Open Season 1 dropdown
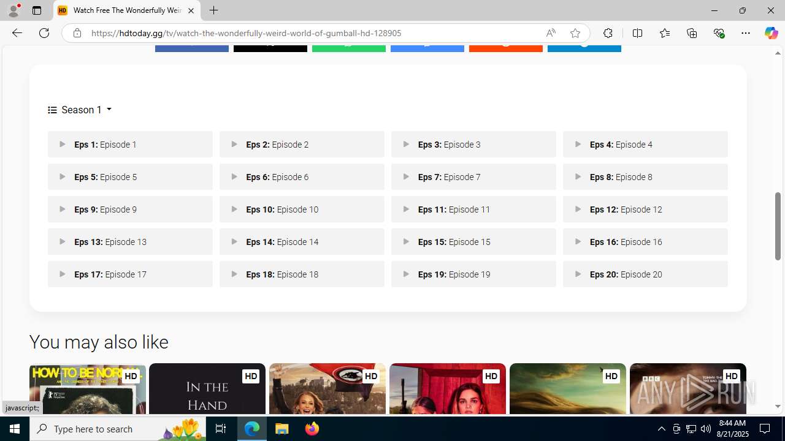785x441 pixels. pyautogui.click(x=80, y=110)
